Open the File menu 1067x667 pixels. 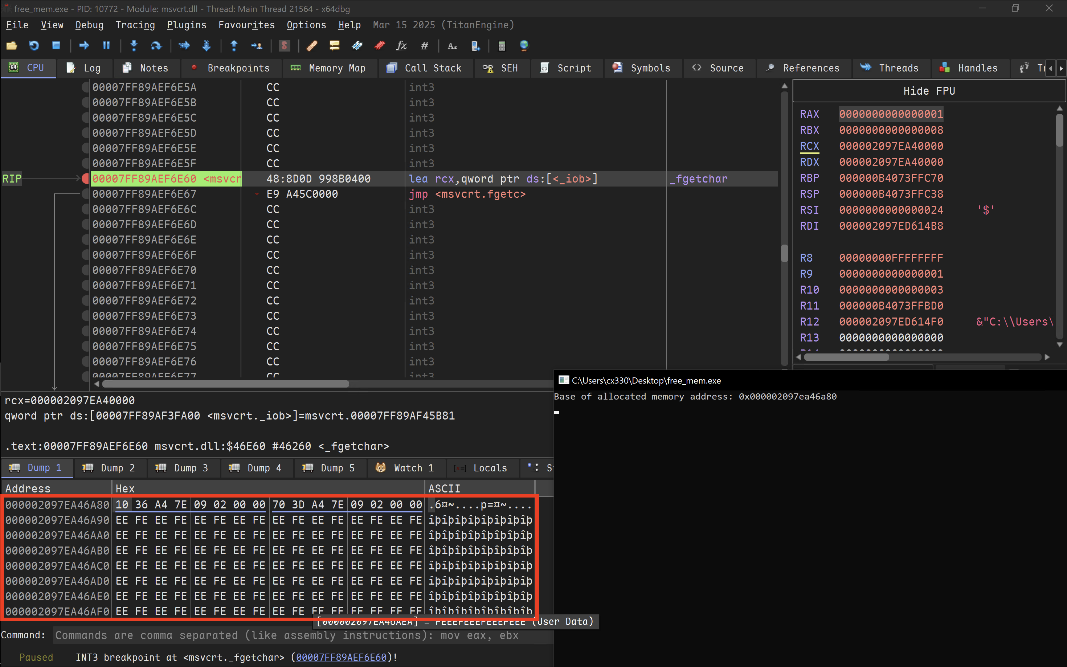pos(17,25)
